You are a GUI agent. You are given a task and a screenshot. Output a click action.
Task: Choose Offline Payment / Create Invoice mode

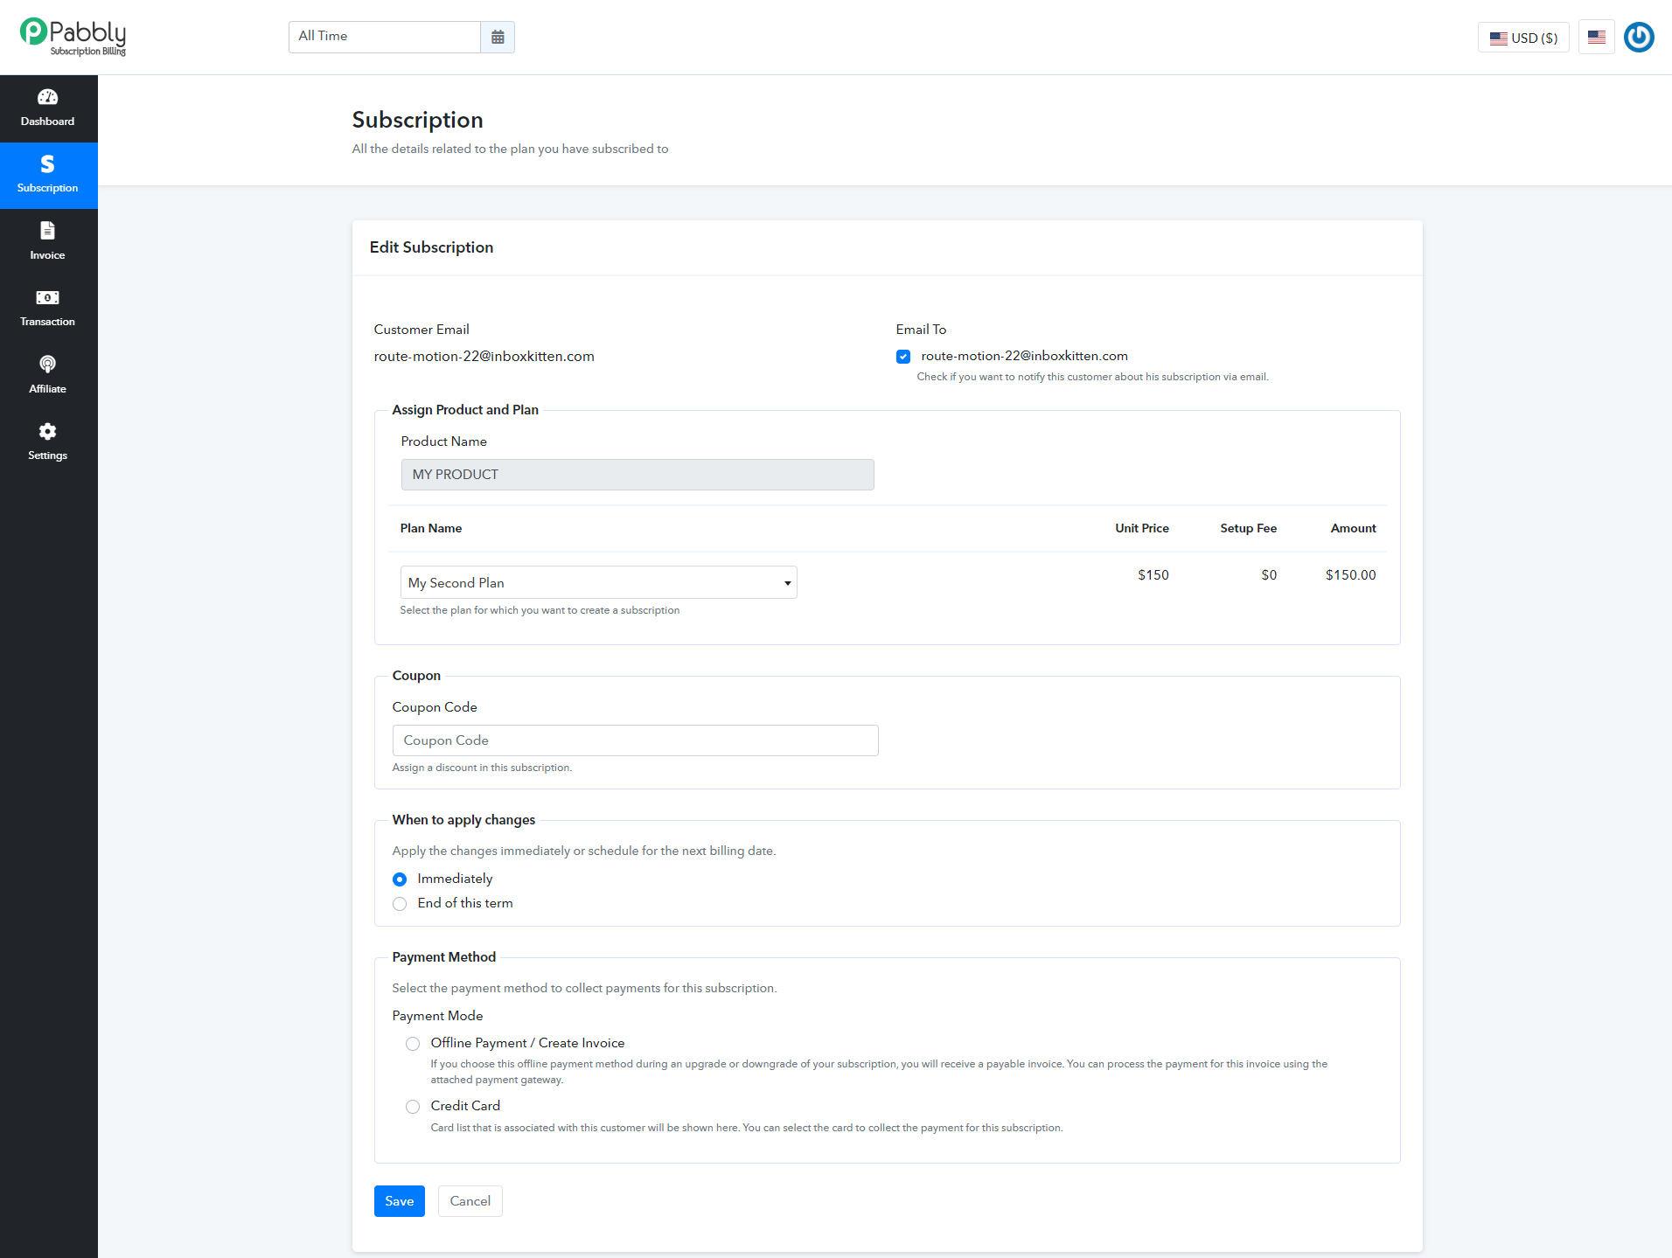413,1044
